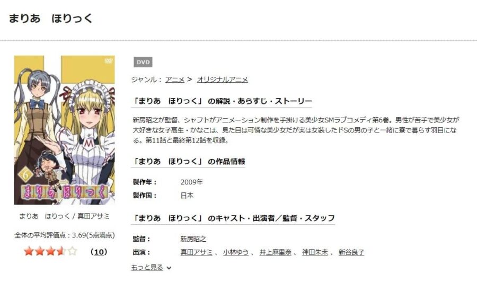Viewport: 477px width, 283px height.
Task: Click the third orange rating star
Action: 50,251
